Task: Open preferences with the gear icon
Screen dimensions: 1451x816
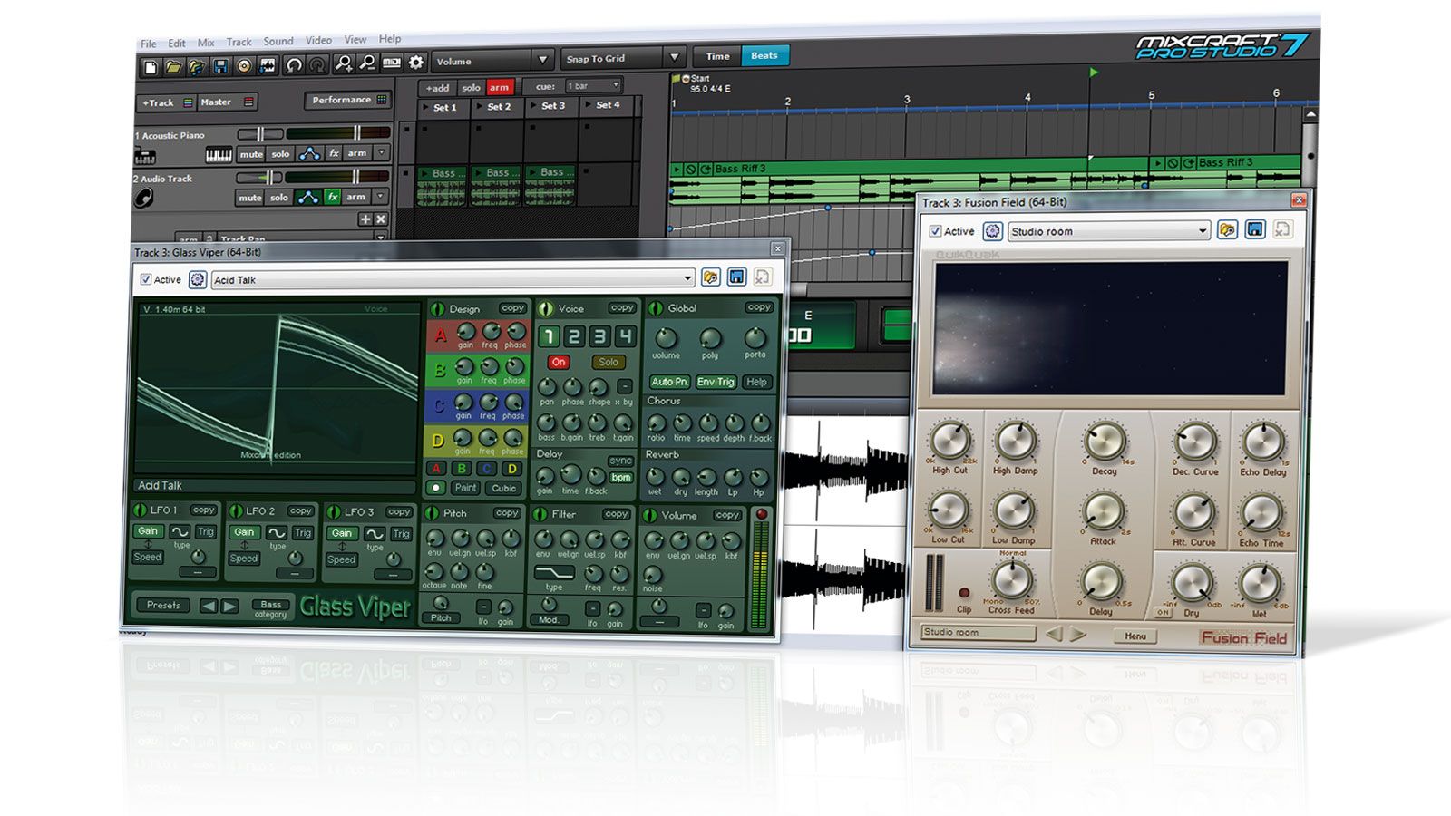Action: 416,63
